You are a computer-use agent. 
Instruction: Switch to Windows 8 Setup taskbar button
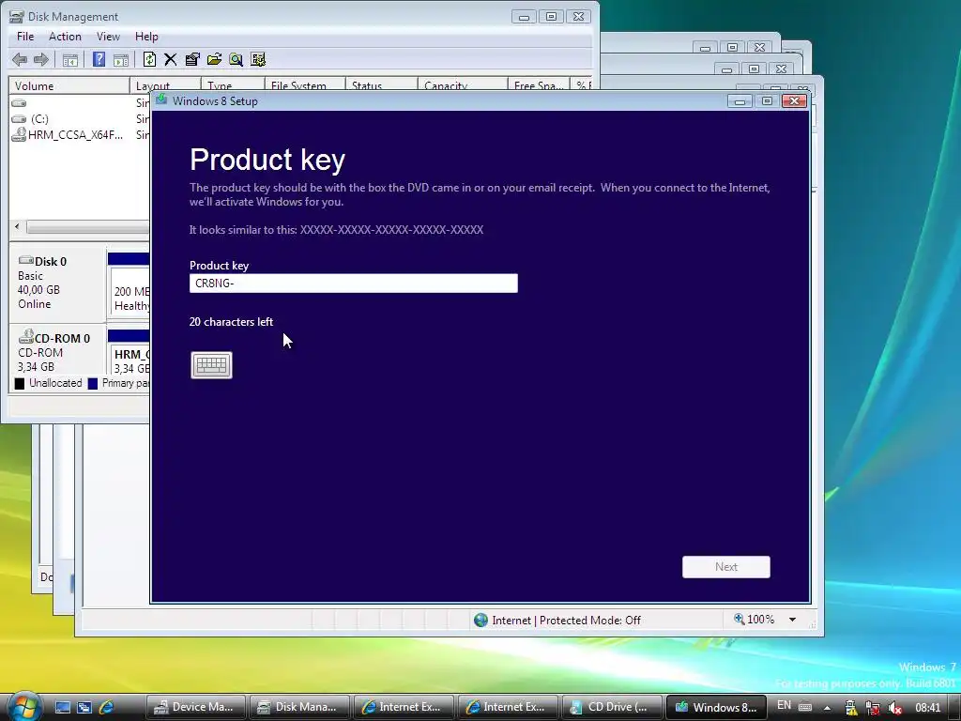716,707
